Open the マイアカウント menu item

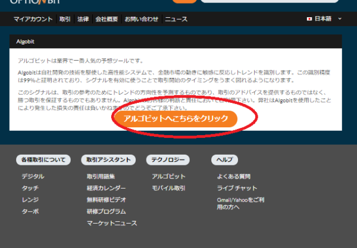33,20
